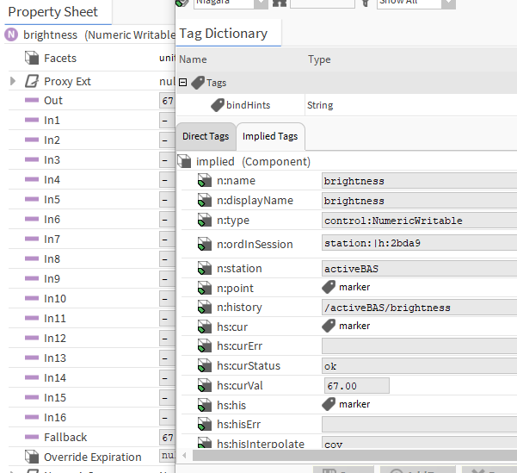This screenshot has width=517, height=473.
Task: Switch to the Direct Tags tab
Action: coord(206,137)
